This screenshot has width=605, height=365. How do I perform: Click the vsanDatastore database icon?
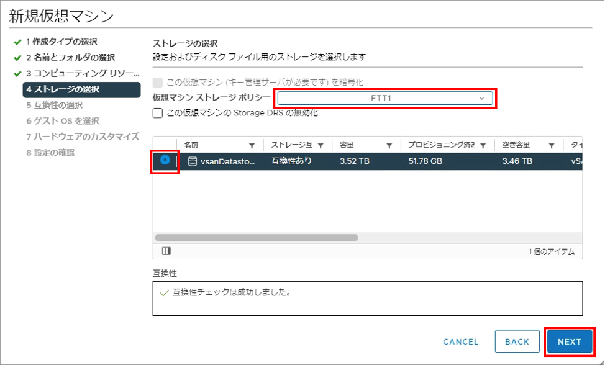click(192, 161)
